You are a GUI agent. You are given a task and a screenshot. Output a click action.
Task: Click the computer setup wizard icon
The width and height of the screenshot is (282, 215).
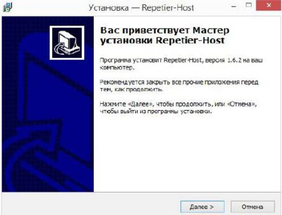pos(67,43)
